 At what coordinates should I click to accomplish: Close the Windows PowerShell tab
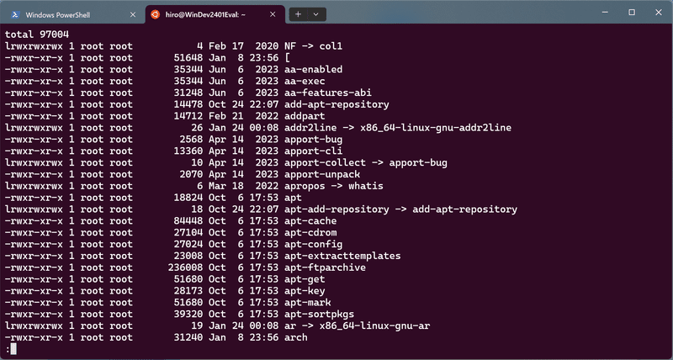pos(133,14)
